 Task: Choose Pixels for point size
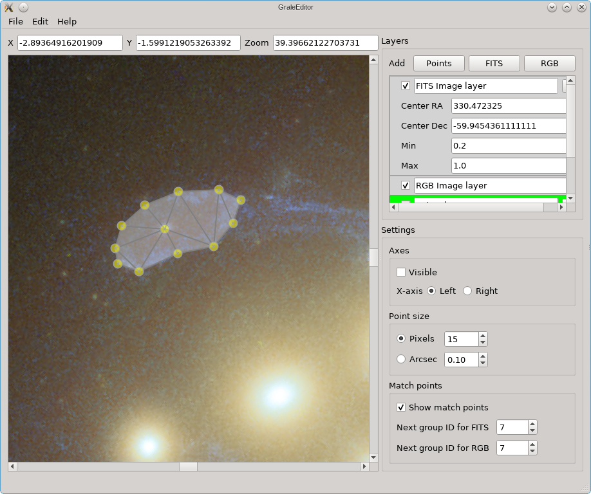click(401, 338)
